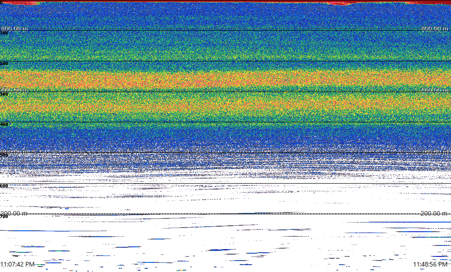Click the '800.00 m' label at left edge

point(14,28)
